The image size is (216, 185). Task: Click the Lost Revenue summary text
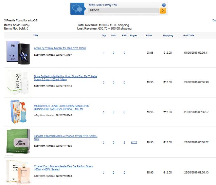(104, 29)
